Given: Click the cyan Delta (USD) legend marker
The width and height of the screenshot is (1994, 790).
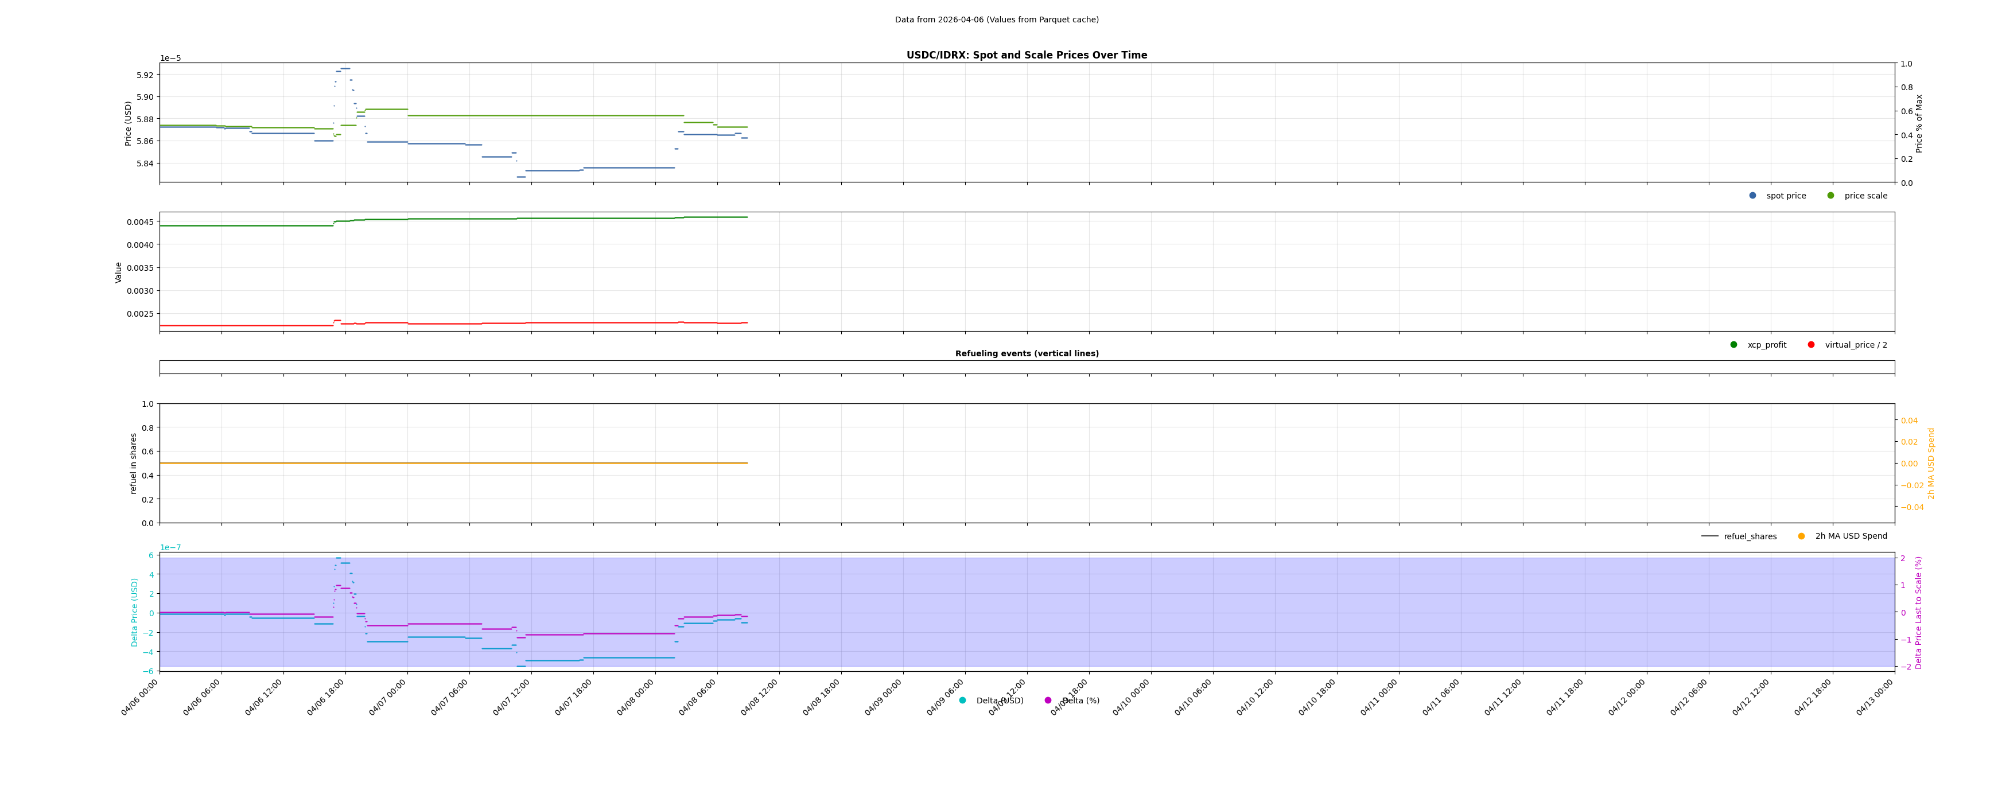Looking at the screenshot, I should 962,701.
